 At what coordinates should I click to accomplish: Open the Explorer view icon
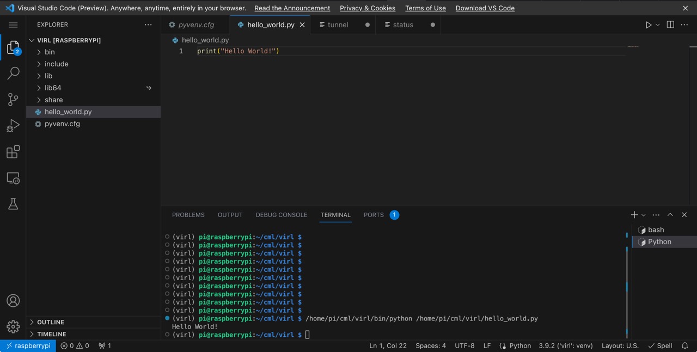pos(13,48)
